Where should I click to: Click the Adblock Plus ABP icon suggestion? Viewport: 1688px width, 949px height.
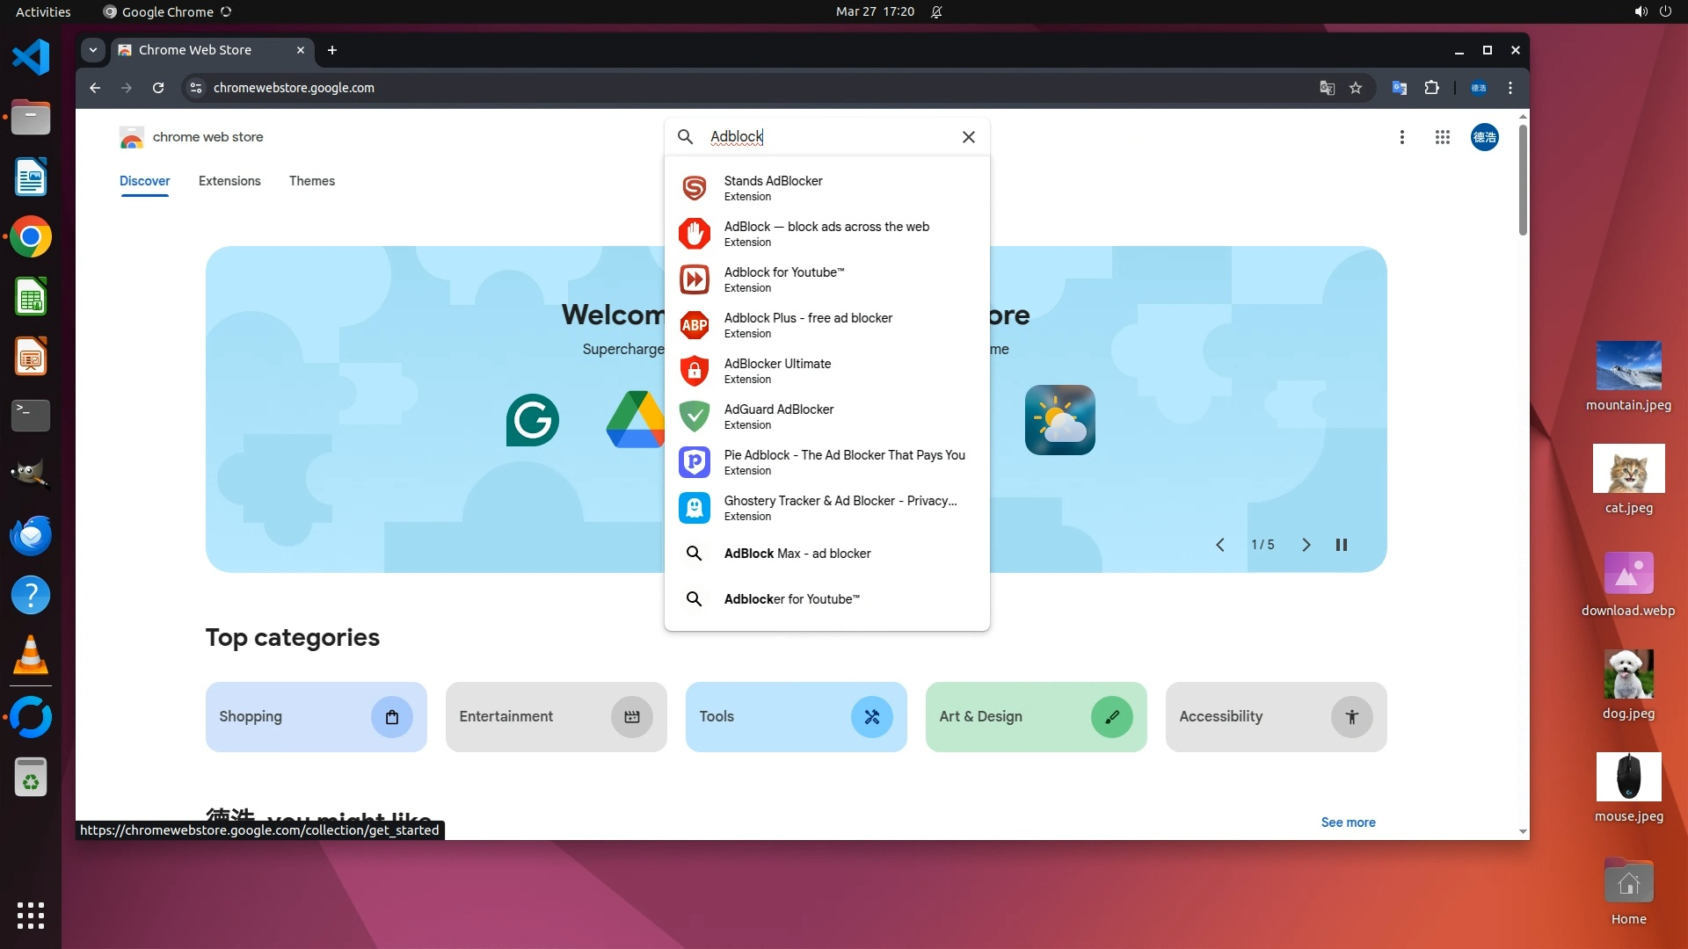[x=695, y=325]
